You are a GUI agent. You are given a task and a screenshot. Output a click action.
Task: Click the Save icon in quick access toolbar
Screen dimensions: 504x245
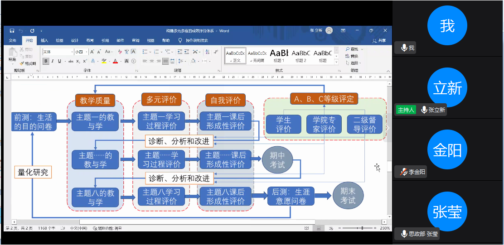click(x=12, y=31)
